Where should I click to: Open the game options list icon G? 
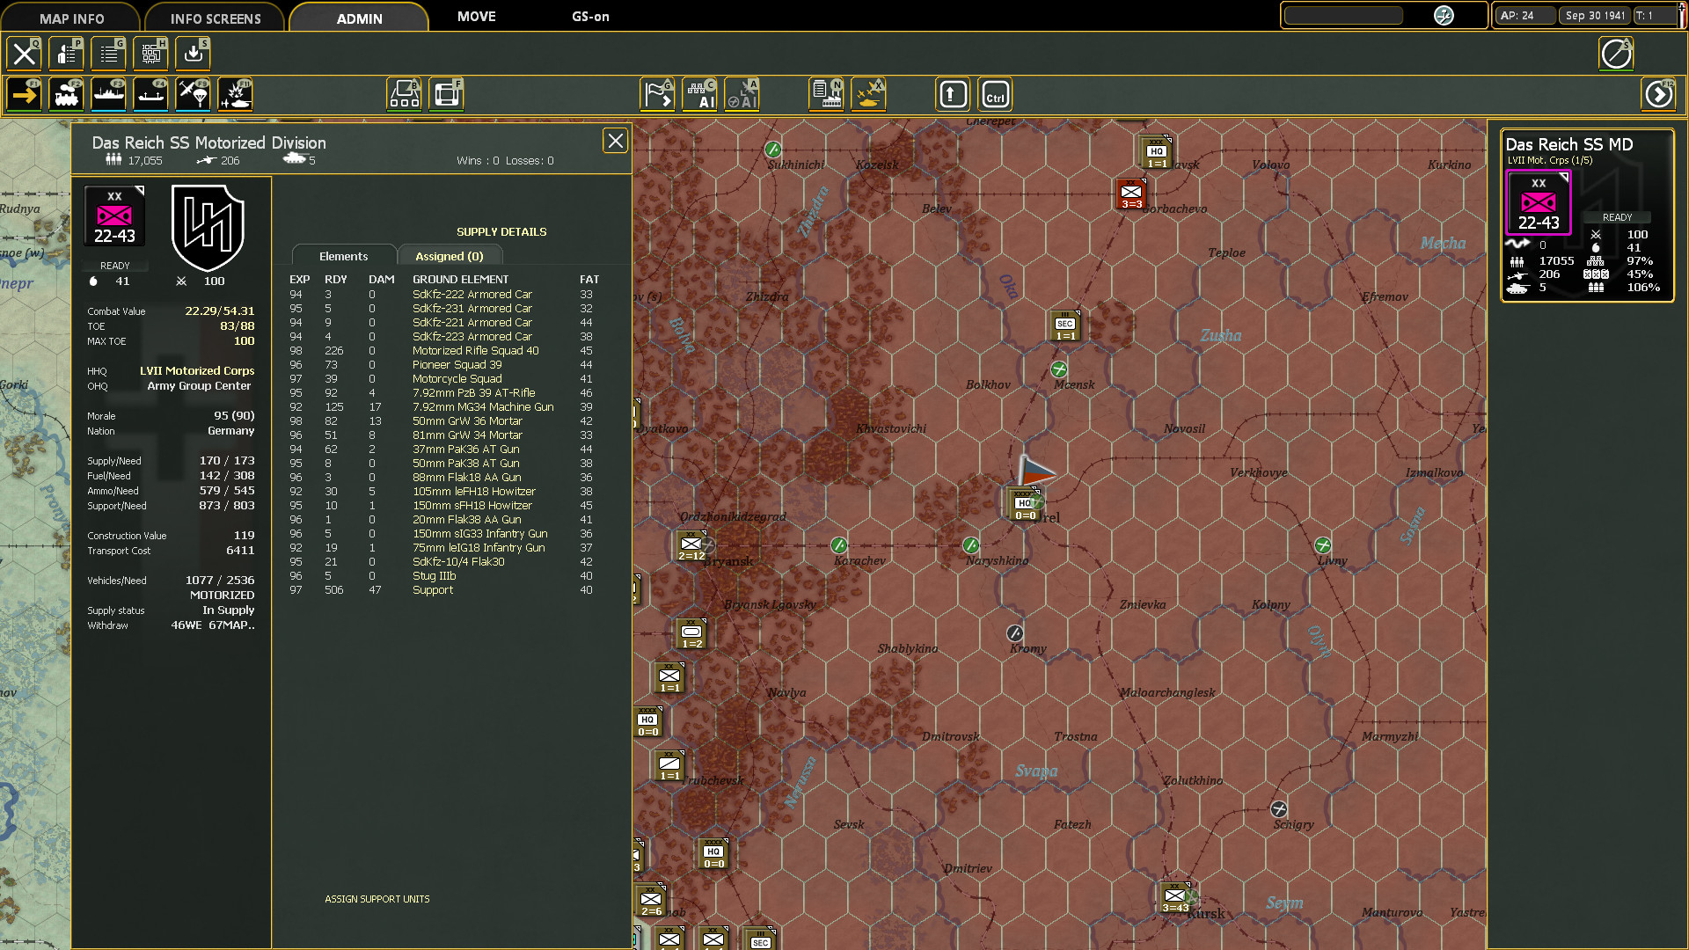(x=109, y=54)
